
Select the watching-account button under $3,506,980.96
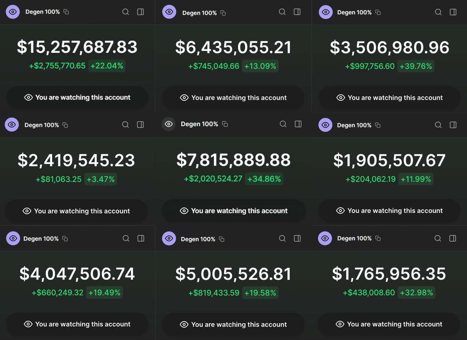390,98
